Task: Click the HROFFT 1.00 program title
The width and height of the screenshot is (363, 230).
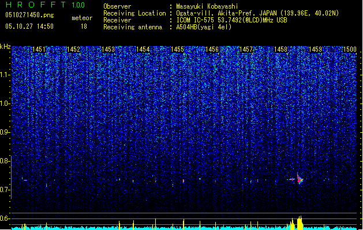Action: coord(45,5)
